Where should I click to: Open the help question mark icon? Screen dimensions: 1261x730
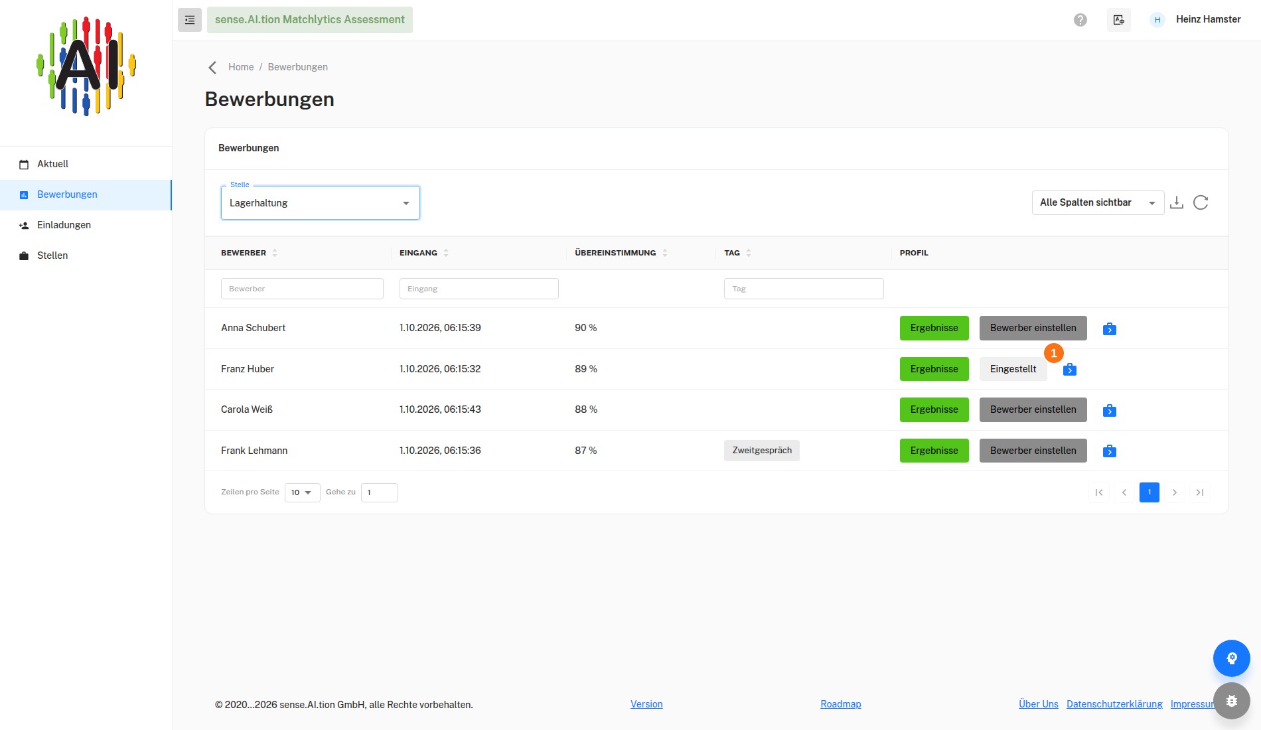click(x=1080, y=20)
